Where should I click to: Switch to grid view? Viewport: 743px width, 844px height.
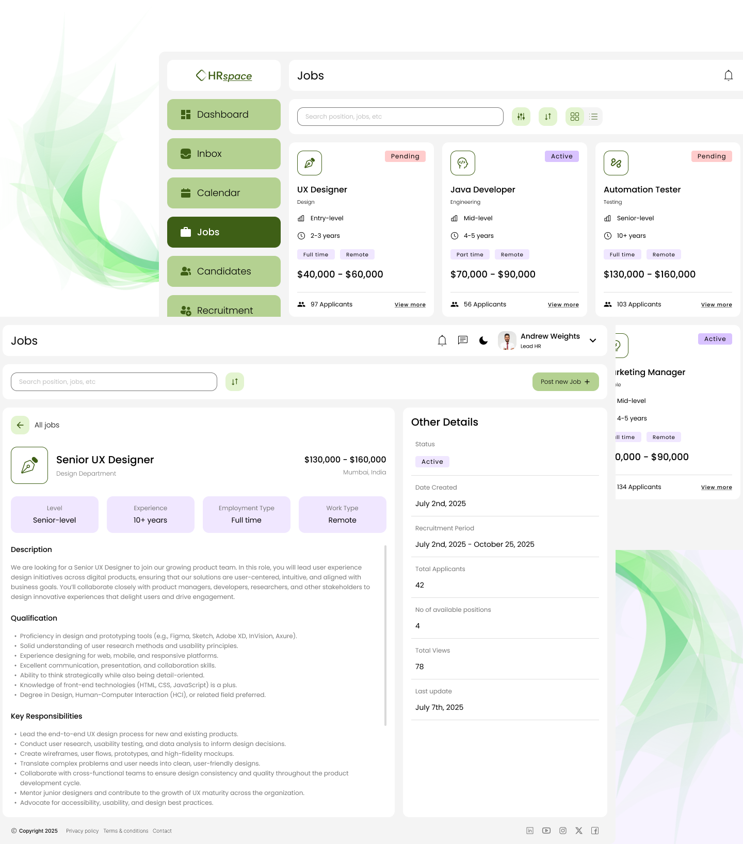(x=575, y=117)
